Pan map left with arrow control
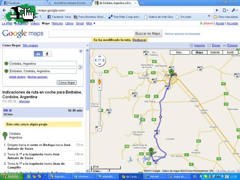This screenshot has width=240, height=180. pos(96,60)
